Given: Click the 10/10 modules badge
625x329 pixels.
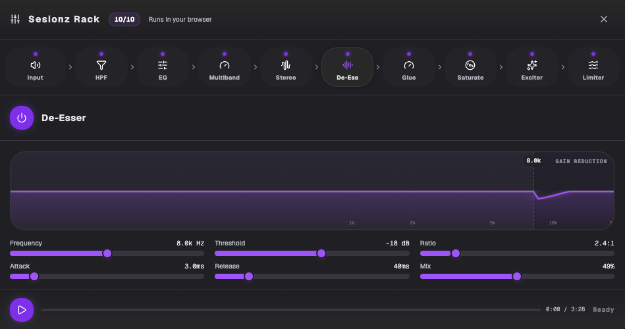Looking at the screenshot, I should click(124, 19).
